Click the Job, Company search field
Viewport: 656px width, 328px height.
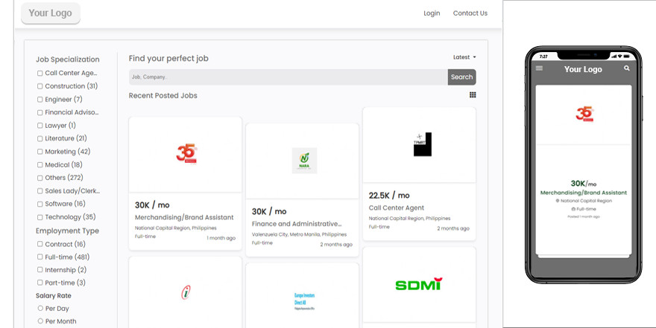tap(288, 77)
